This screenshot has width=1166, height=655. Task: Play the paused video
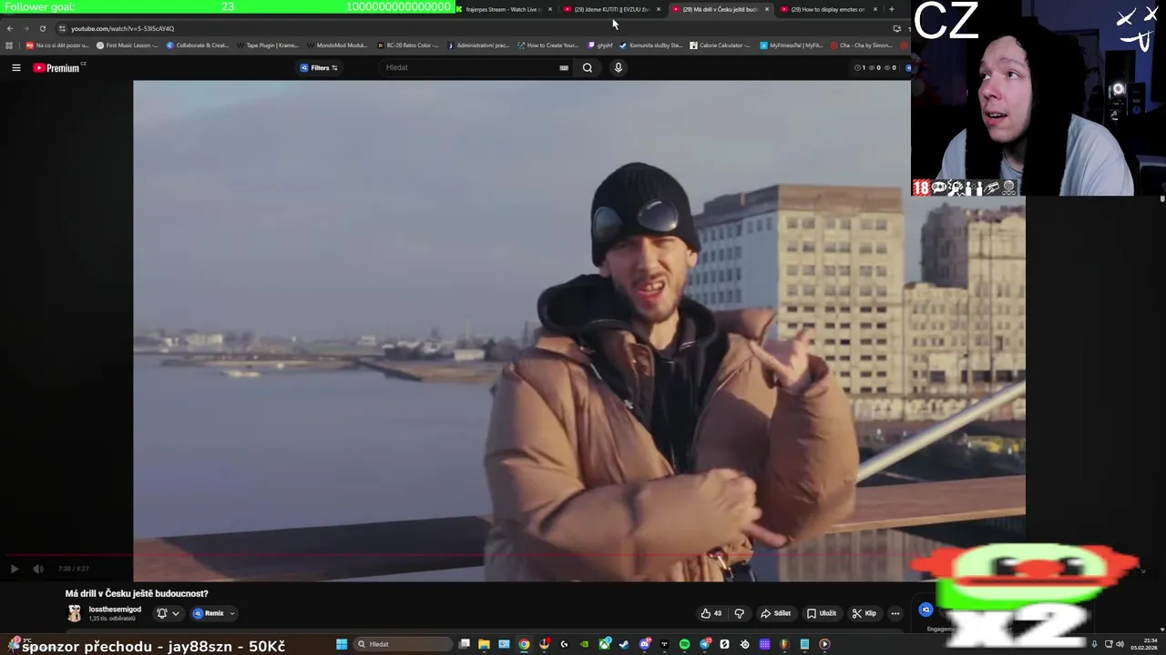[x=14, y=569]
